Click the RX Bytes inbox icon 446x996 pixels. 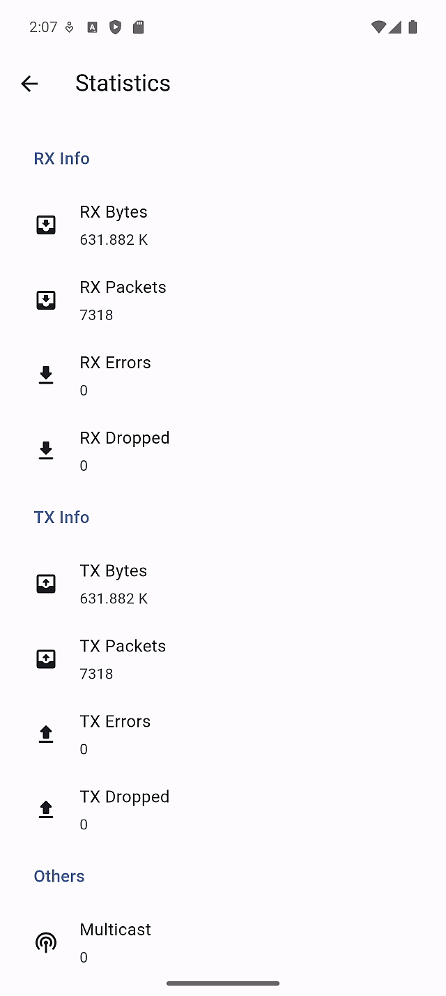pyautogui.click(x=46, y=225)
